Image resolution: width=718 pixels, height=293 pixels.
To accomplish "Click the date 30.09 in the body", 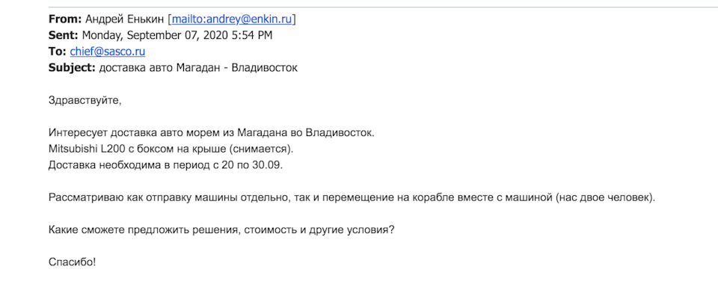I will coord(266,165).
